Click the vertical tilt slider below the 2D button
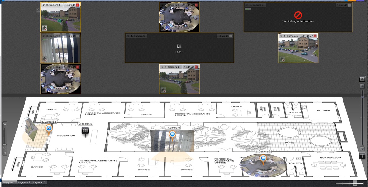368x187 pixels. click(363, 97)
